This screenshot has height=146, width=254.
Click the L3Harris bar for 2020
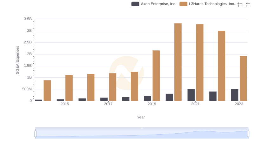[x=178, y=62]
